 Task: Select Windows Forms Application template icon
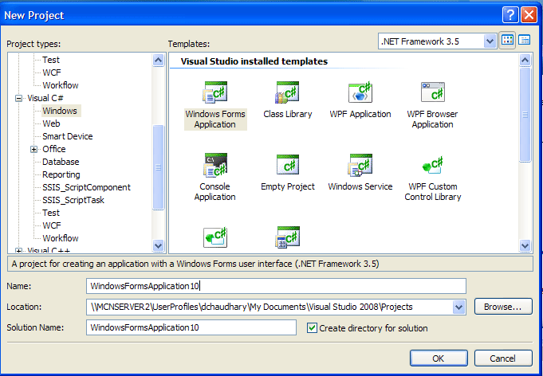214,92
